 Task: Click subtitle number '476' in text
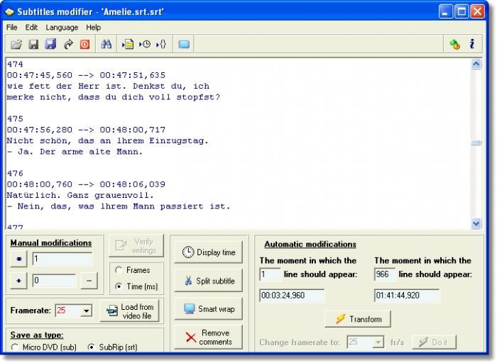[x=15, y=174]
